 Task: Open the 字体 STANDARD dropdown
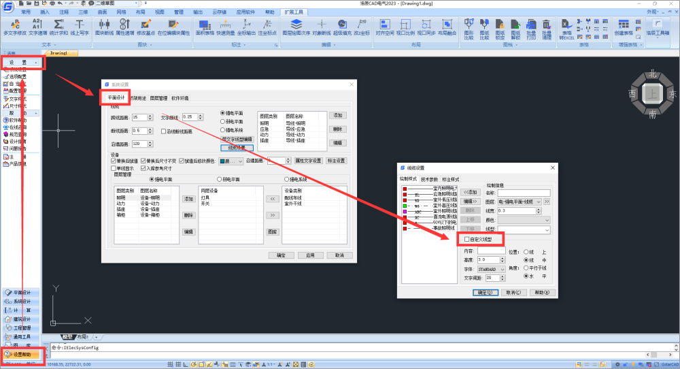(492, 269)
